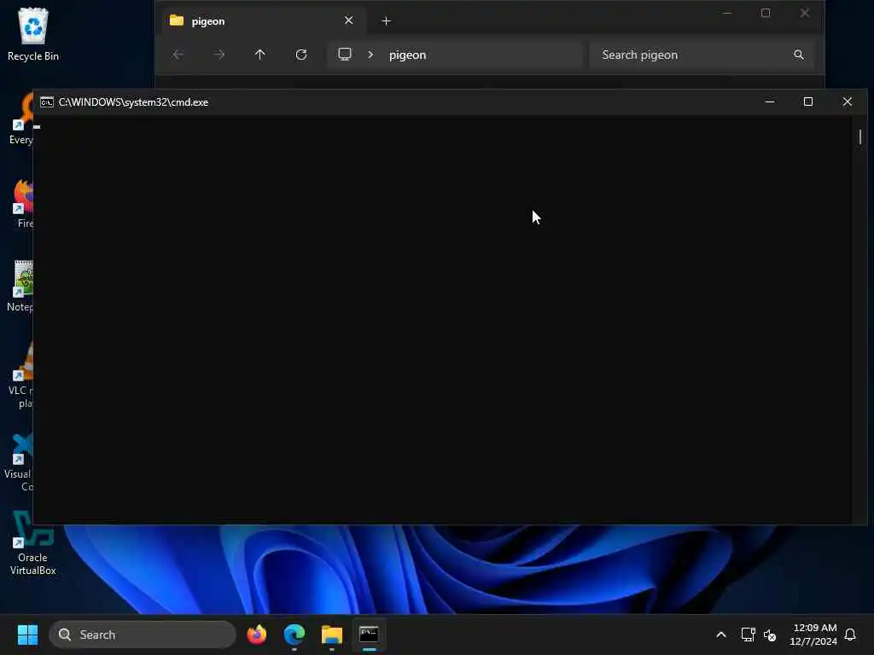Click the Command Prompt taskbar icon

(x=369, y=635)
